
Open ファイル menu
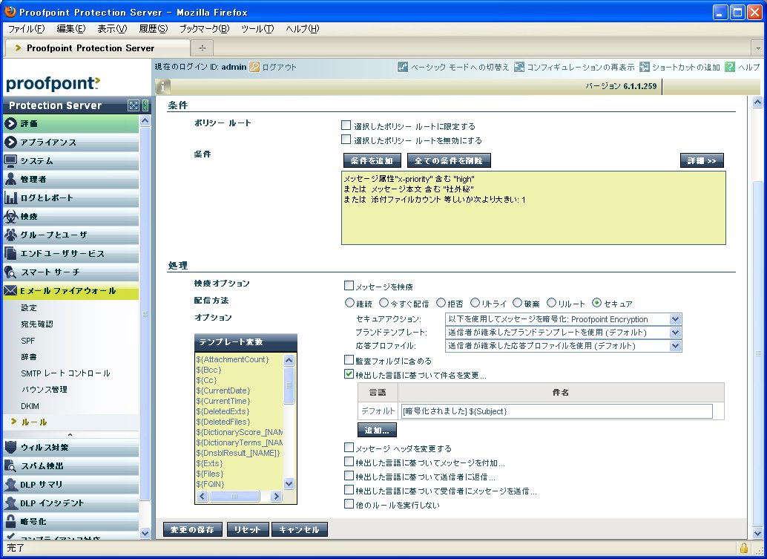[27, 29]
